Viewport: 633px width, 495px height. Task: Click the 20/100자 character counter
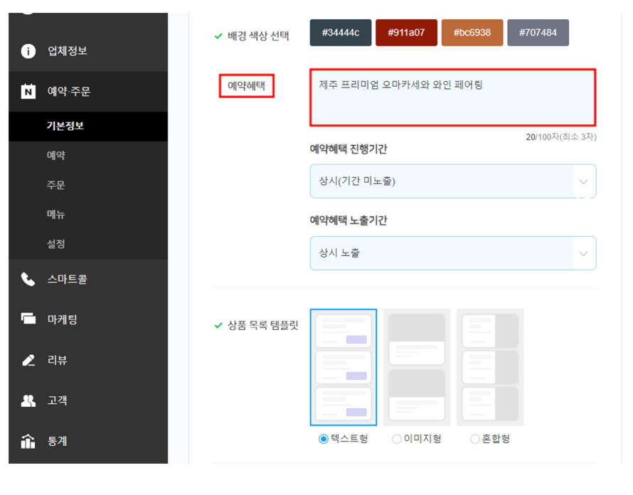point(560,137)
